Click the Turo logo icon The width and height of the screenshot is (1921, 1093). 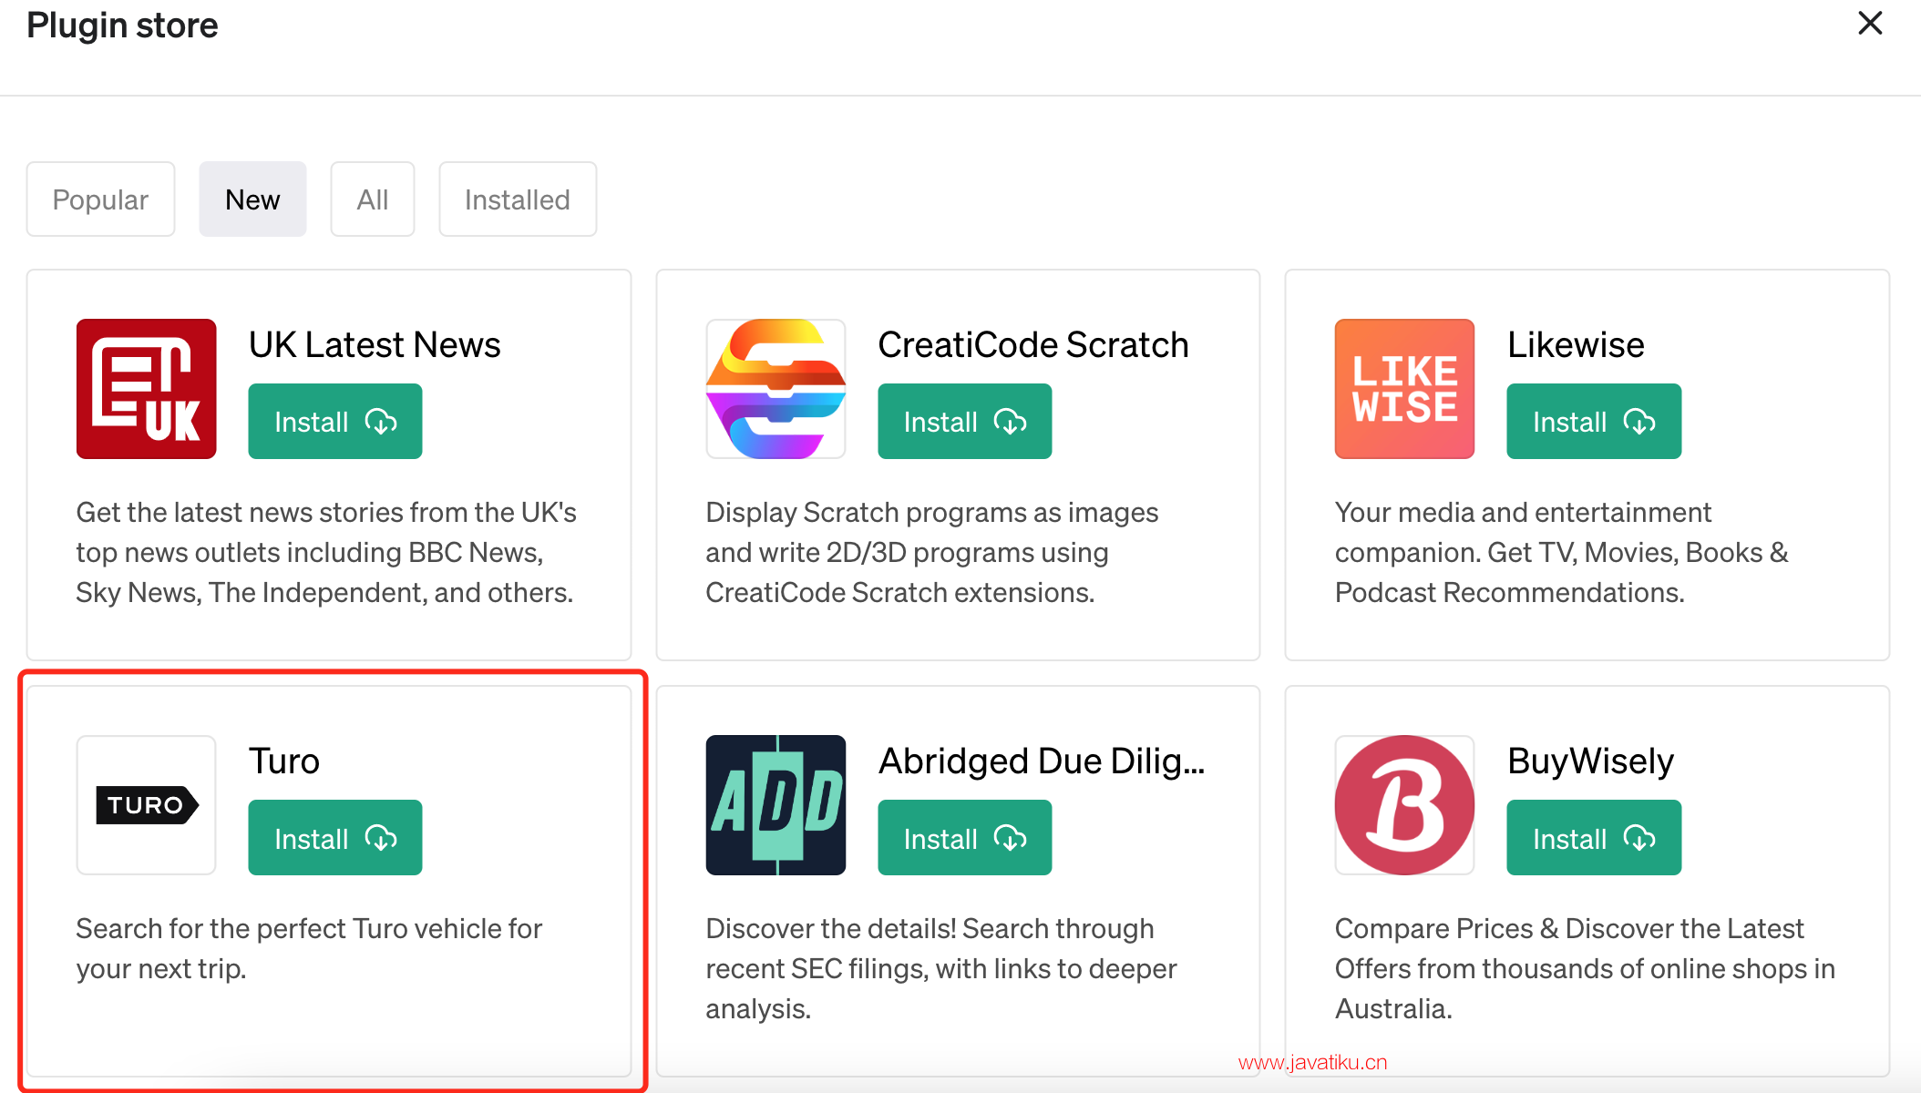pyautogui.click(x=147, y=805)
